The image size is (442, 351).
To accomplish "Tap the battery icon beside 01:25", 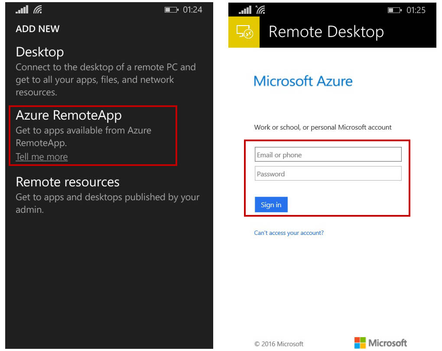I will pyautogui.click(x=395, y=10).
